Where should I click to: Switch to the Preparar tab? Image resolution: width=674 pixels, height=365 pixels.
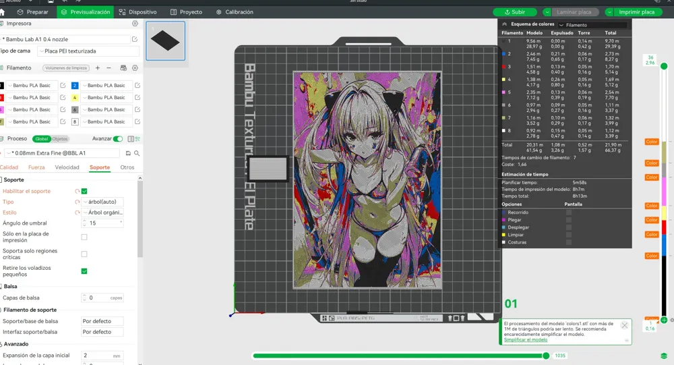point(32,12)
